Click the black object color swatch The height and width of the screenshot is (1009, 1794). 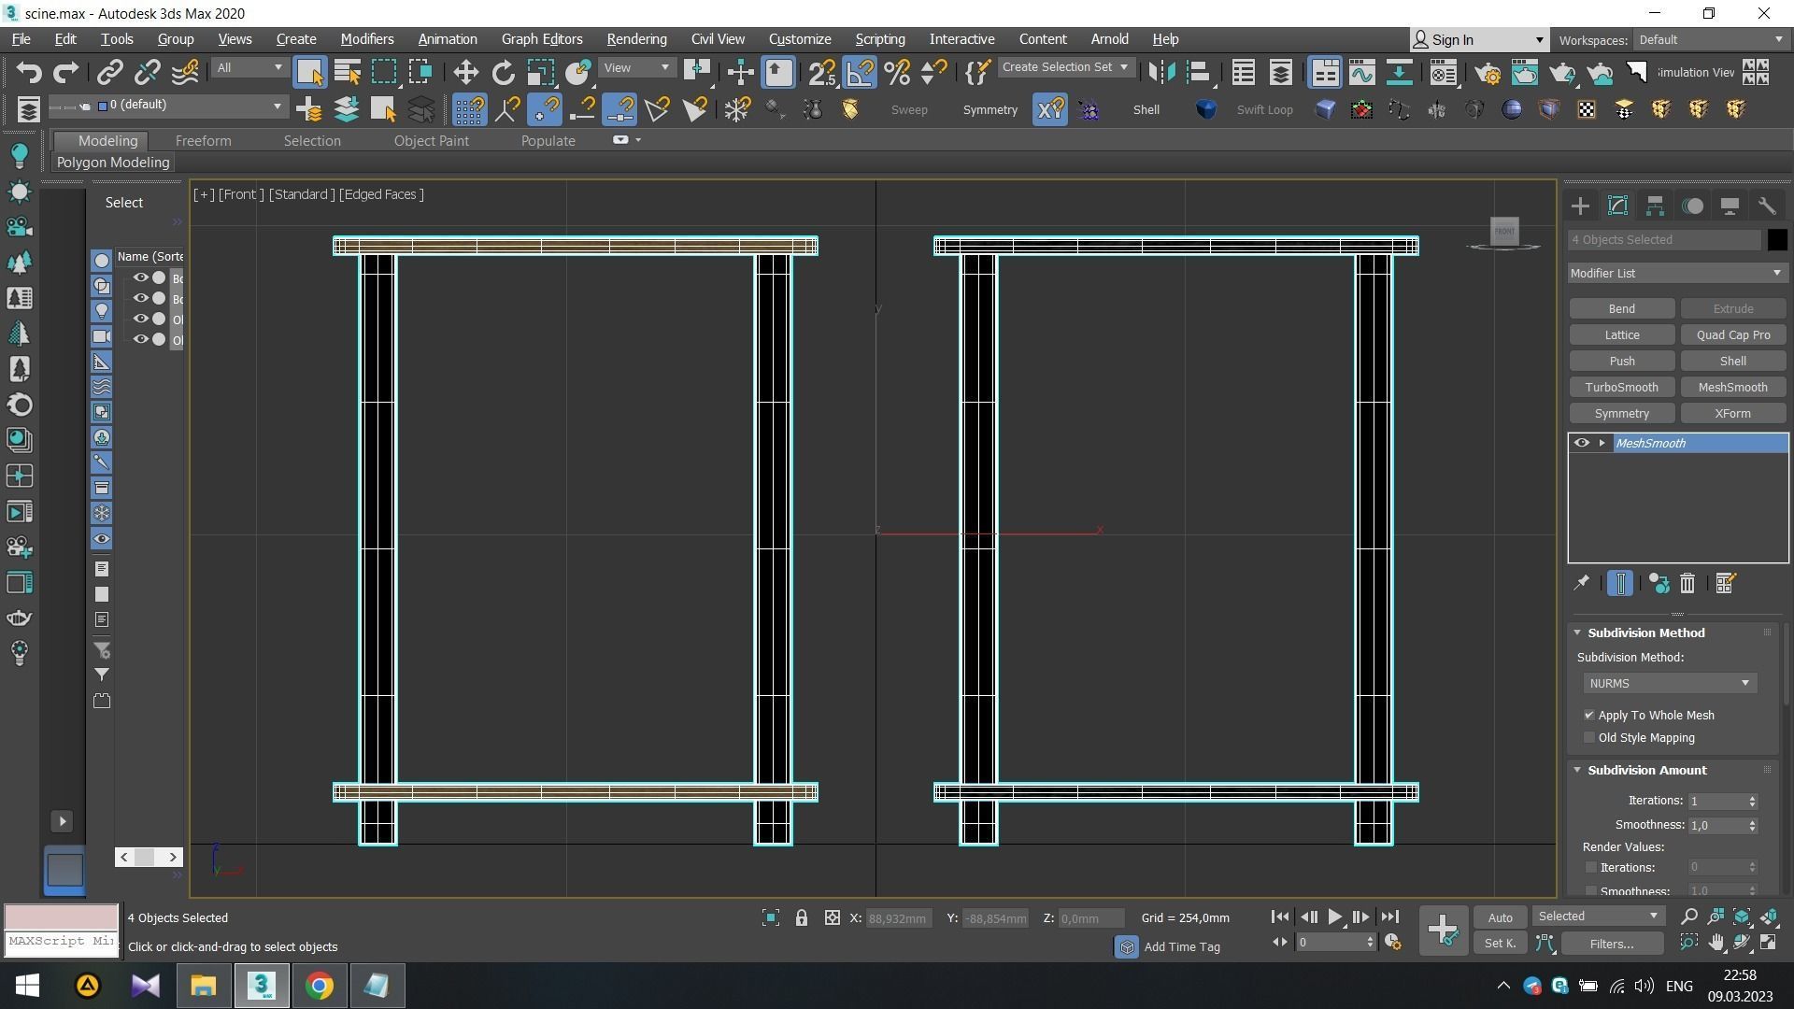pos(1776,240)
